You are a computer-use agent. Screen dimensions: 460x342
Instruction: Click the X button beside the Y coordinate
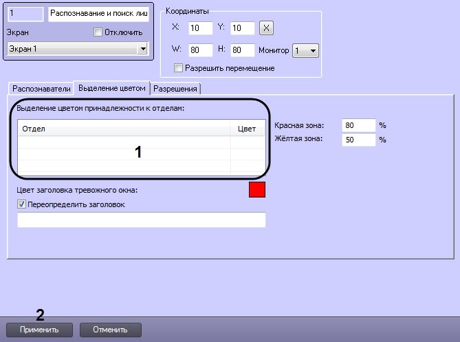[x=267, y=28]
